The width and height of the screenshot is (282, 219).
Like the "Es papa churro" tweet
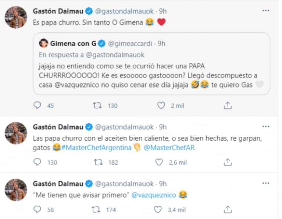click(161, 105)
